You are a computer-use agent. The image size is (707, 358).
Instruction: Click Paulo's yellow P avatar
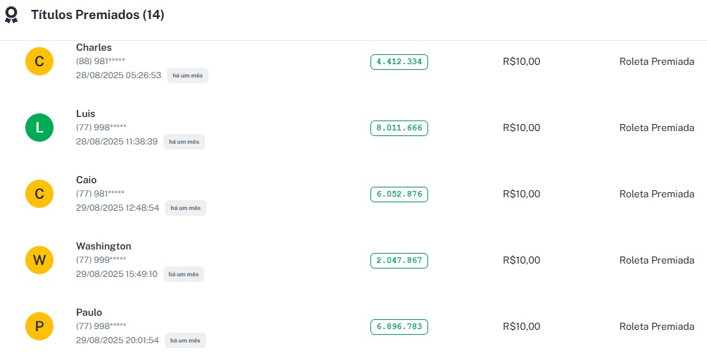pos(39,326)
